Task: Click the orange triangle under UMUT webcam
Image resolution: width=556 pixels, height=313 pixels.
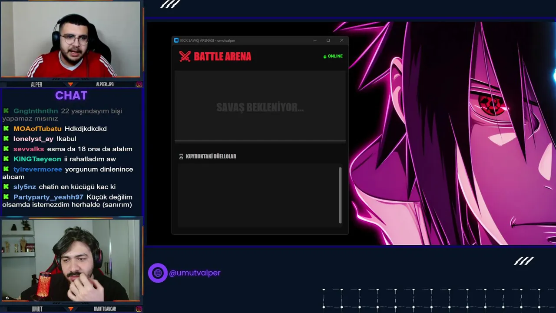Action: (x=70, y=309)
